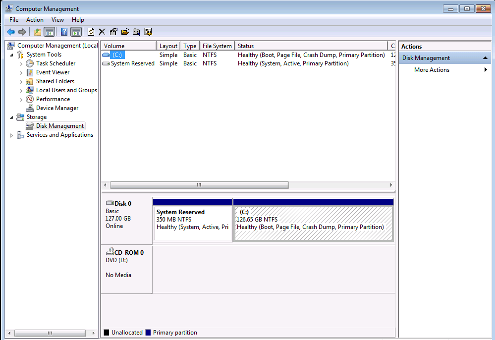Open Event Viewer in the tree
495x340 pixels.
(x=53, y=72)
